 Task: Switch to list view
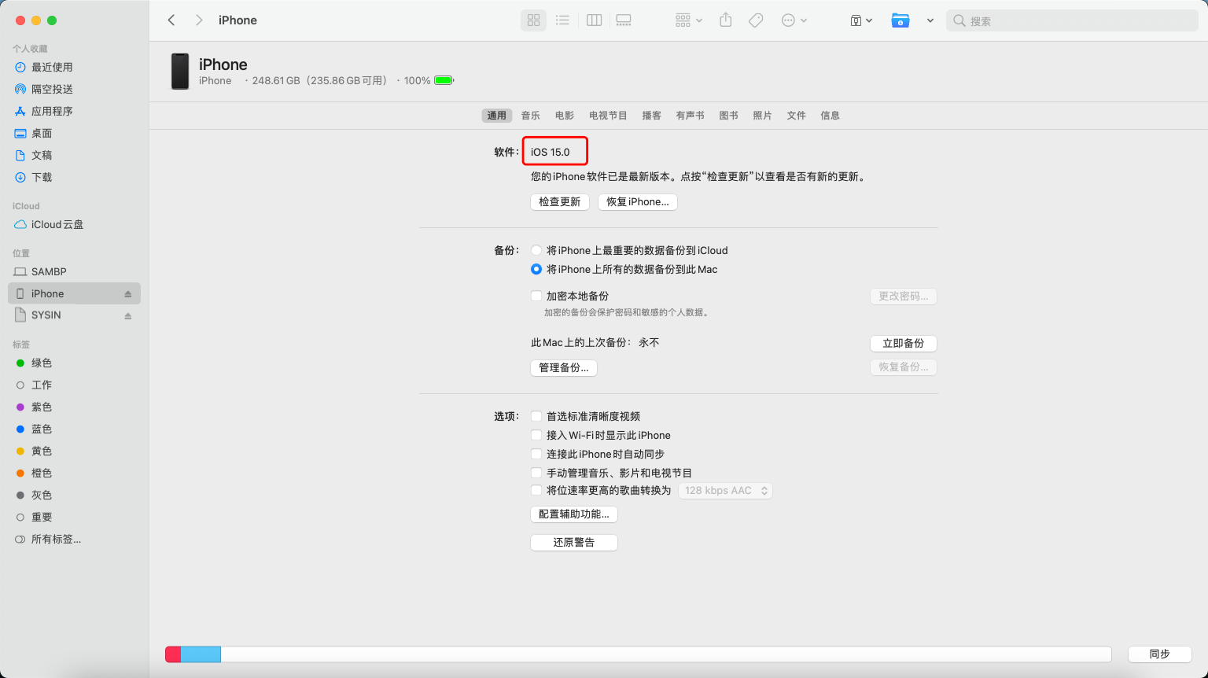pos(562,20)
